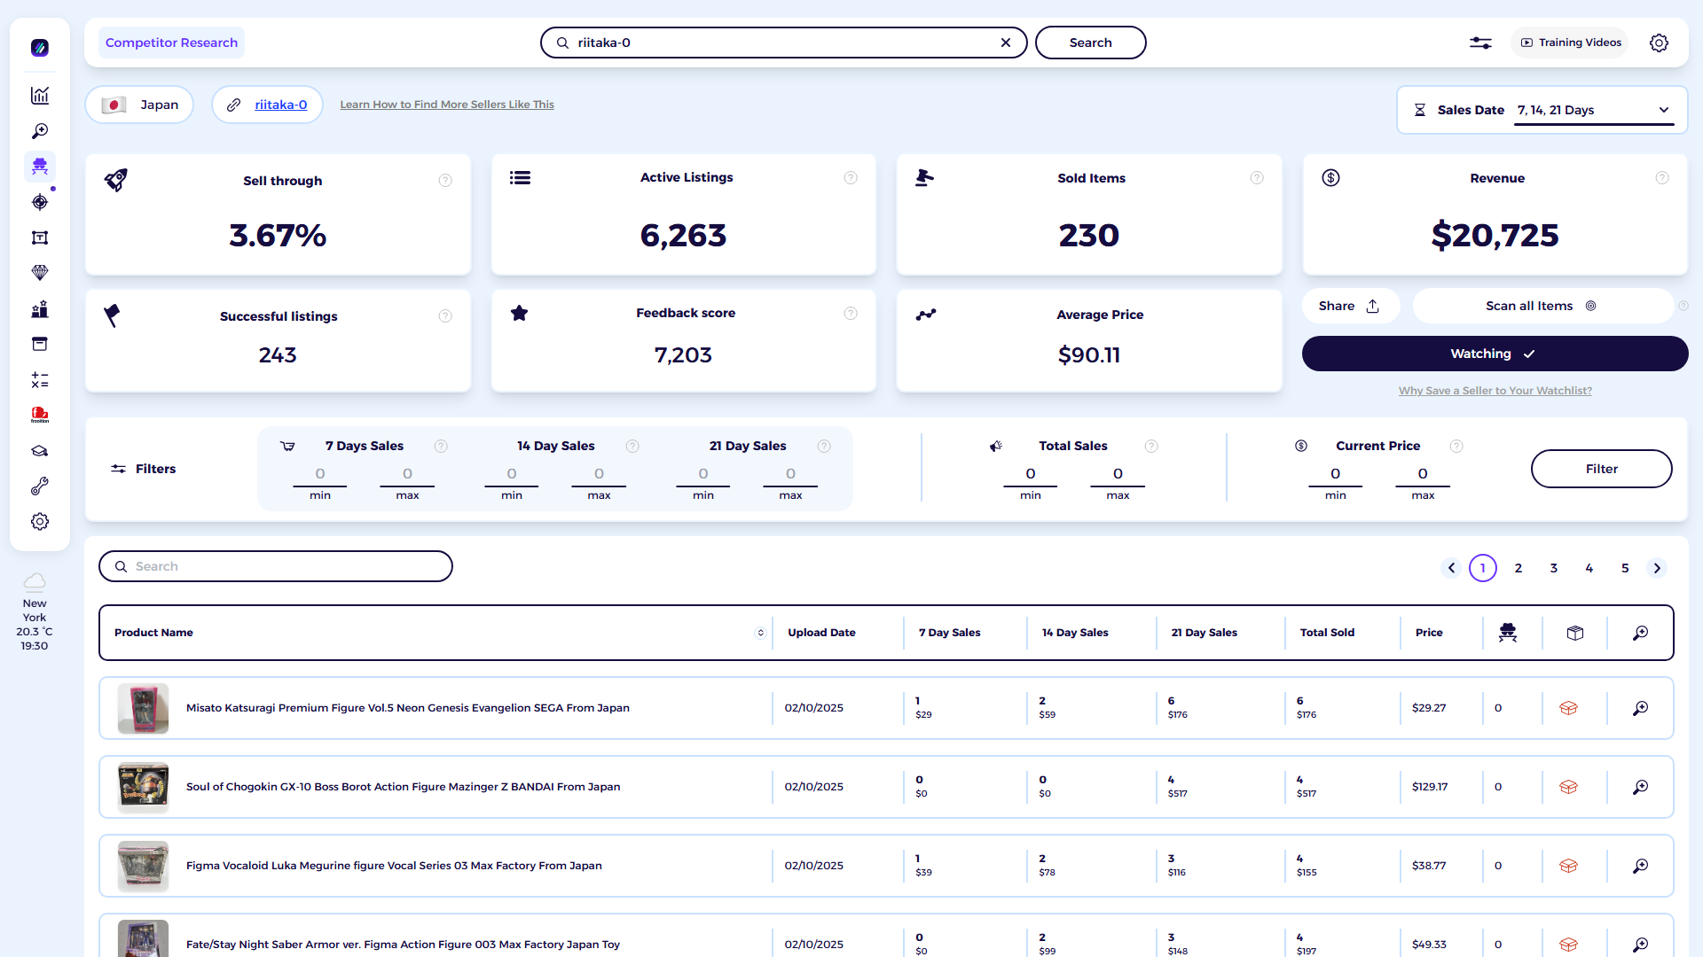Open the filter sliders icon in header

tap(1480, 43)
